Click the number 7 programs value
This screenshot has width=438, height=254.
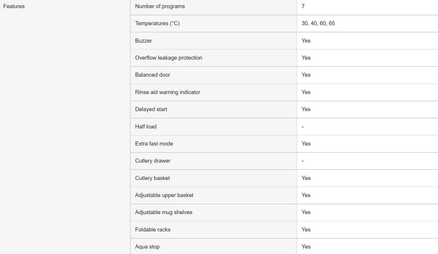click(303, 6)
